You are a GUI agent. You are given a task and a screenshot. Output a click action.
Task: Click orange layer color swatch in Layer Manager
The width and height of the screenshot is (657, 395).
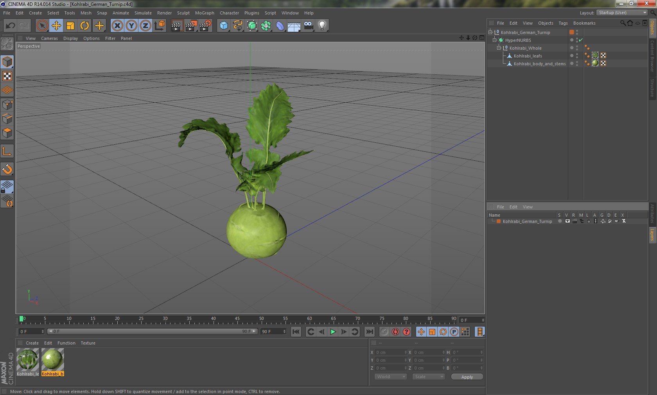point(499,221)
